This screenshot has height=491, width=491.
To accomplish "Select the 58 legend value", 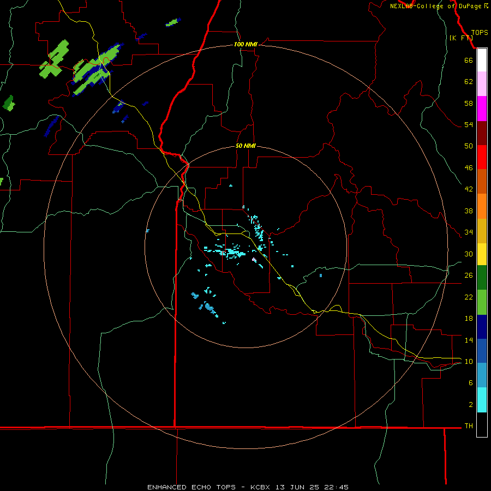I will 469,103.
